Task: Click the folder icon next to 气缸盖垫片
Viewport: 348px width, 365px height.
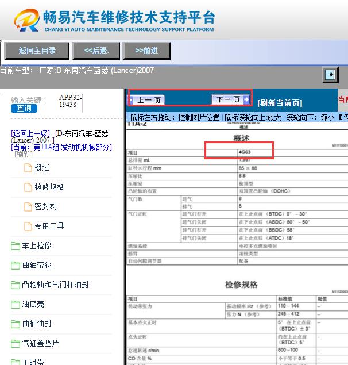Action: (x=16, y=344)
